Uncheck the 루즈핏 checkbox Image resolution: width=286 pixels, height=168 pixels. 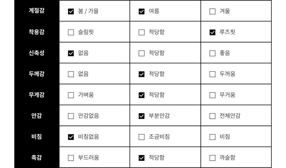pos(212,33)
